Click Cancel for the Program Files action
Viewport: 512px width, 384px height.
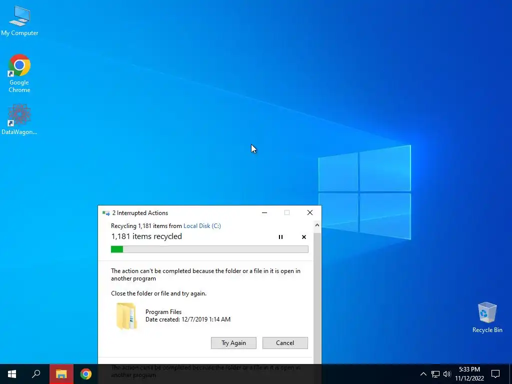(x=285, y=343)
